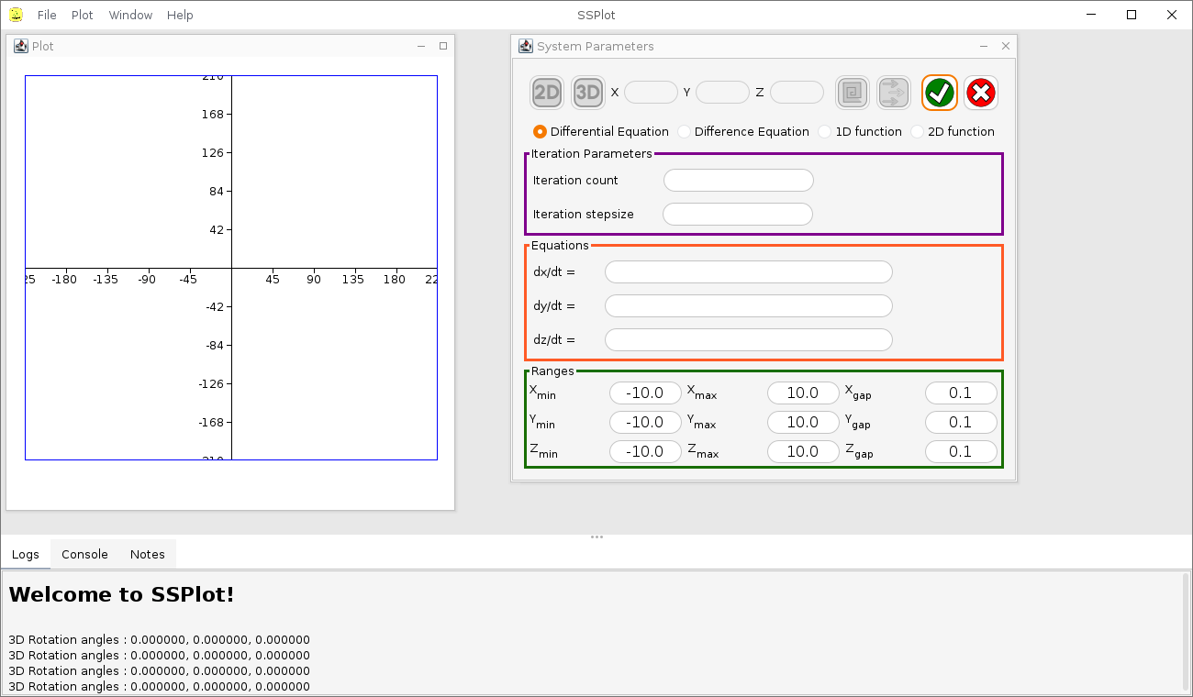This screenshot has height=697, width=1193.
Task: Click the split pane divider dots handle
Action: tap(596, 537)
